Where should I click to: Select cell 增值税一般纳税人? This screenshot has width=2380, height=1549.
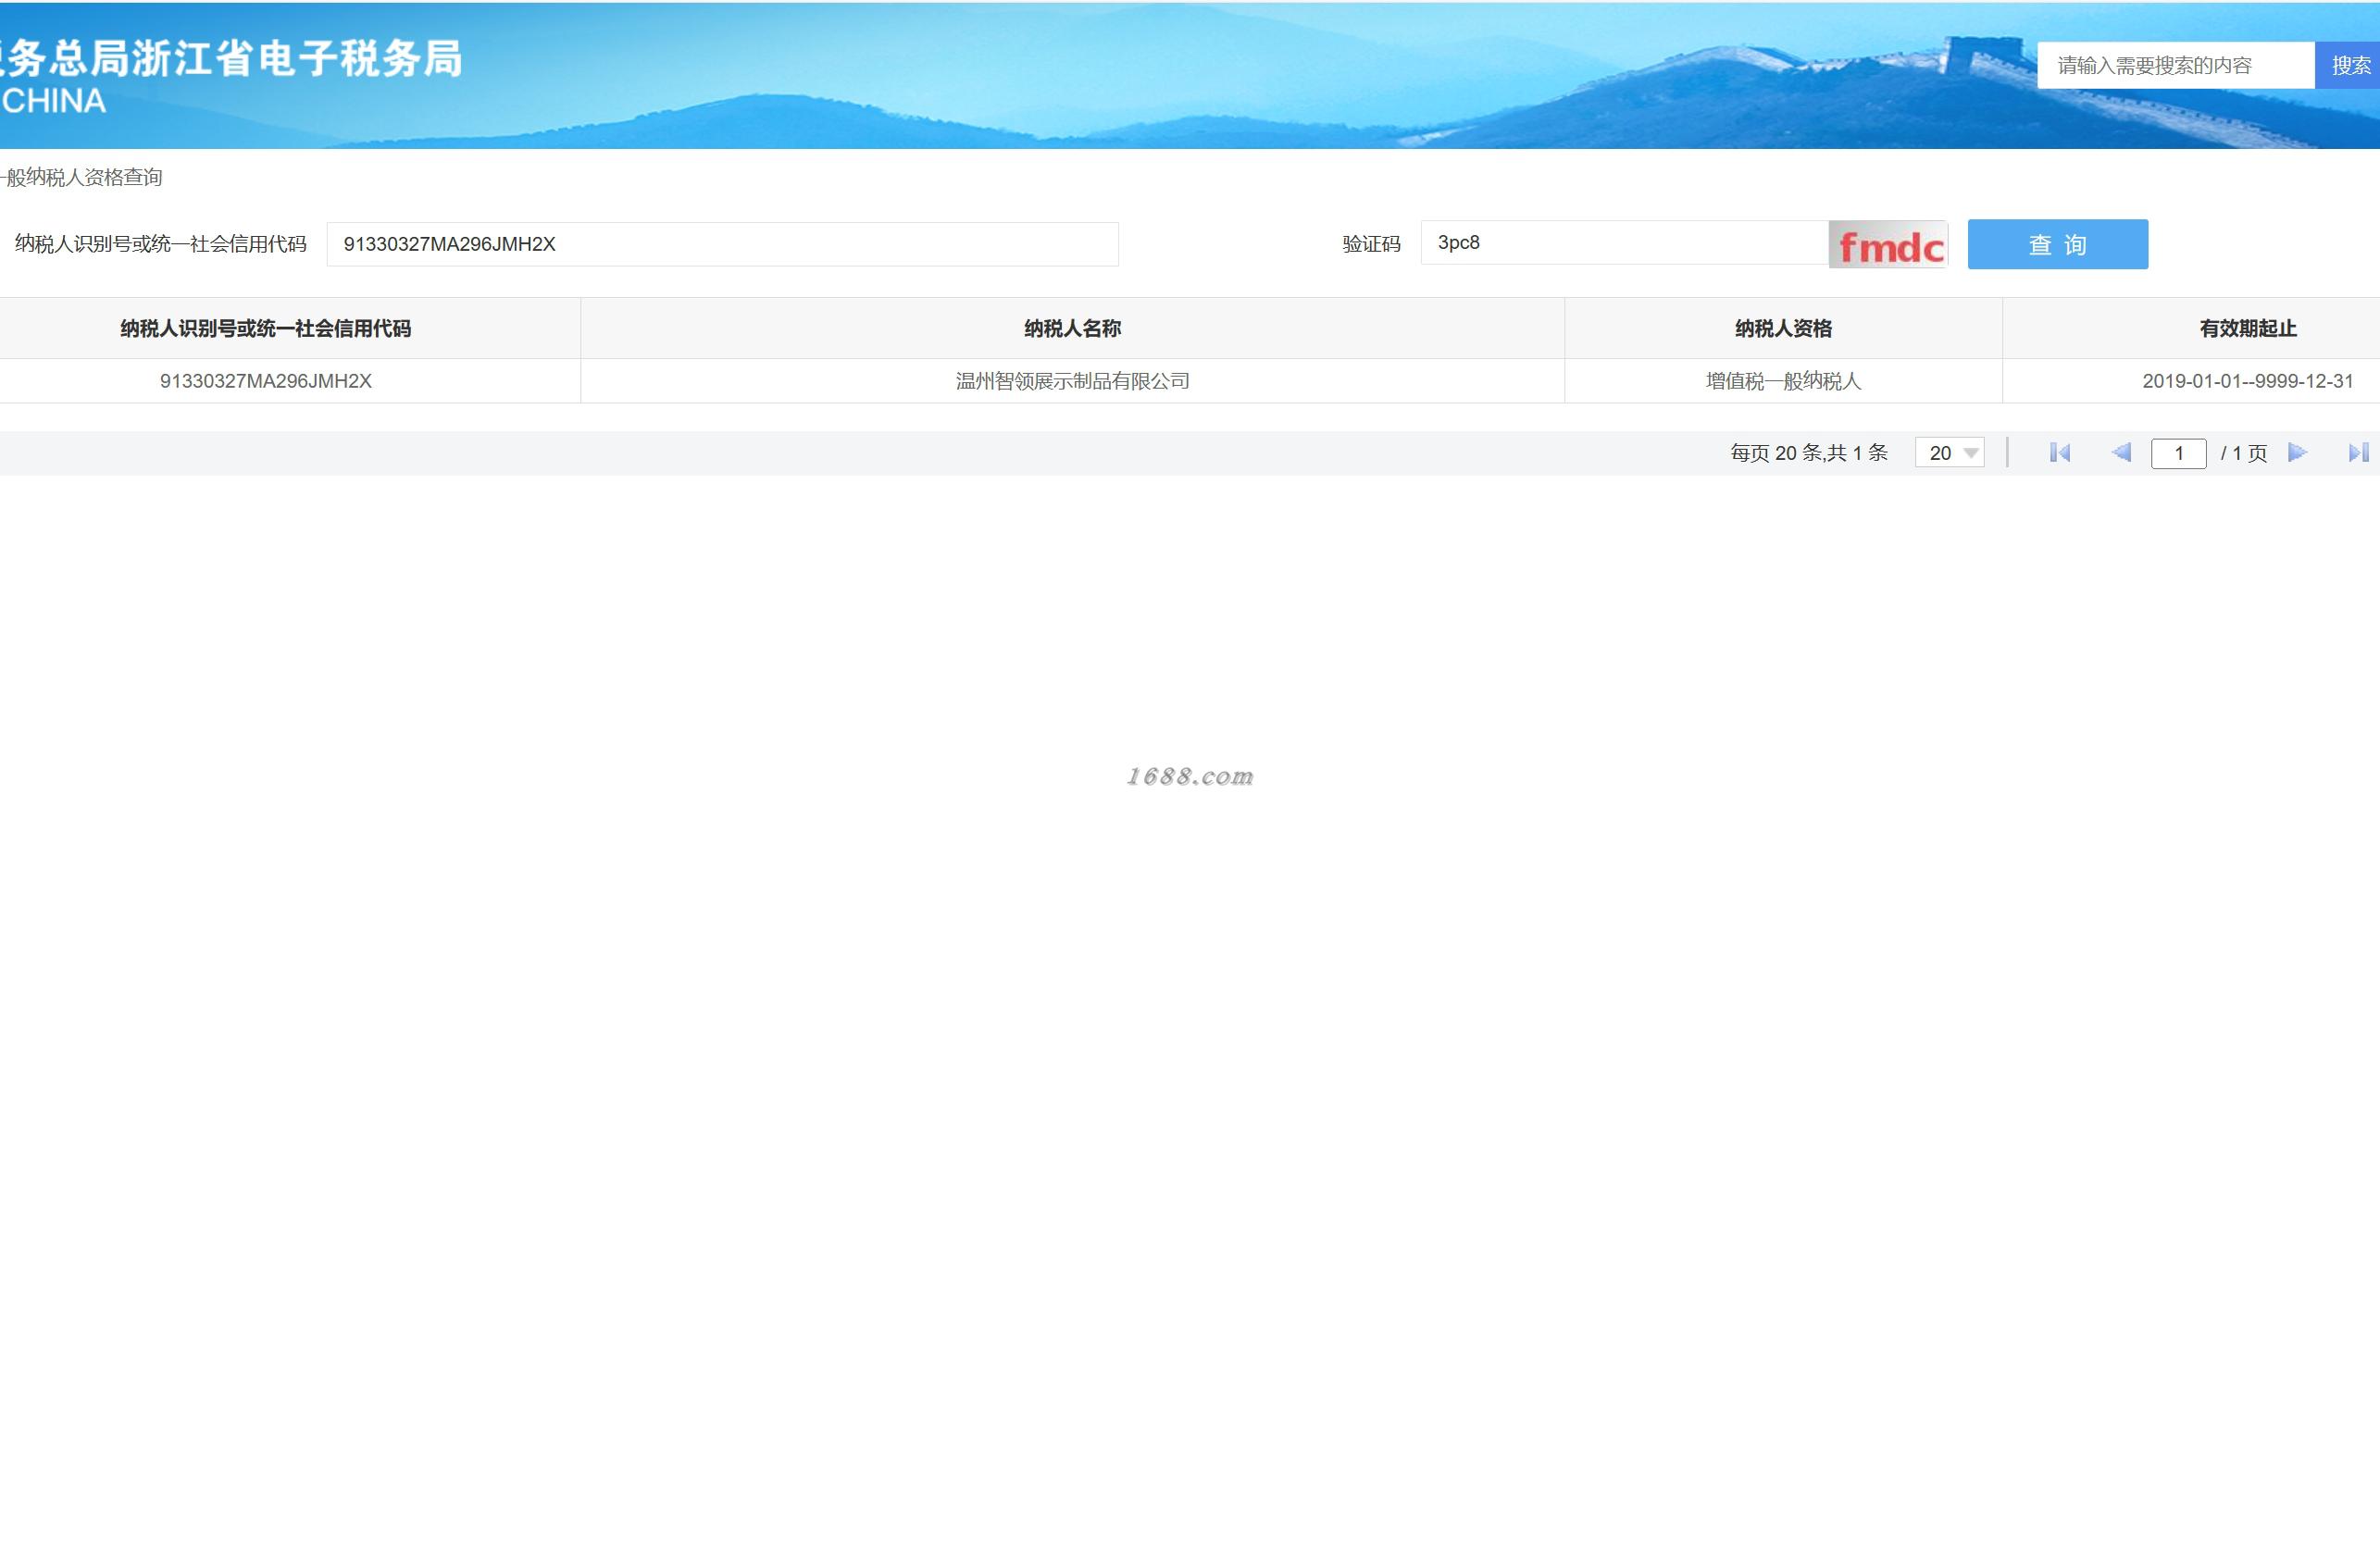click(x=1783, y=380)
